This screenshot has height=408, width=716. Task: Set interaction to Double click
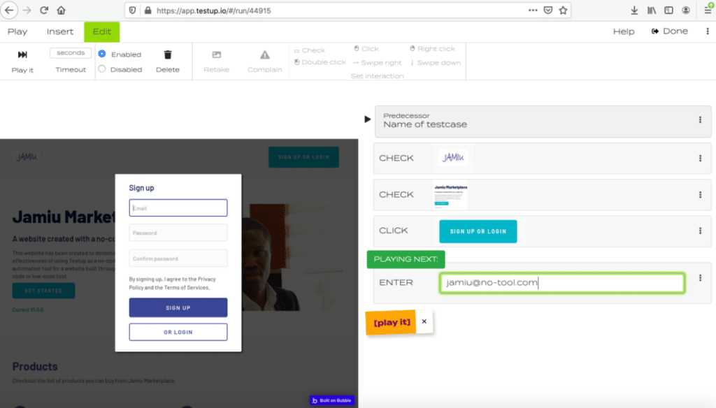[320, 62]
